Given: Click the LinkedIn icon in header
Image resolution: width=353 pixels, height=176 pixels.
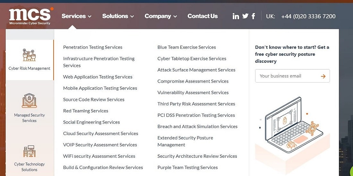Looking at the screenshot, I should 236,16.
